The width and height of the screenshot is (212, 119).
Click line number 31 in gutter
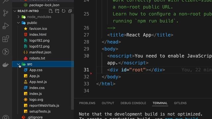(86, 70)
